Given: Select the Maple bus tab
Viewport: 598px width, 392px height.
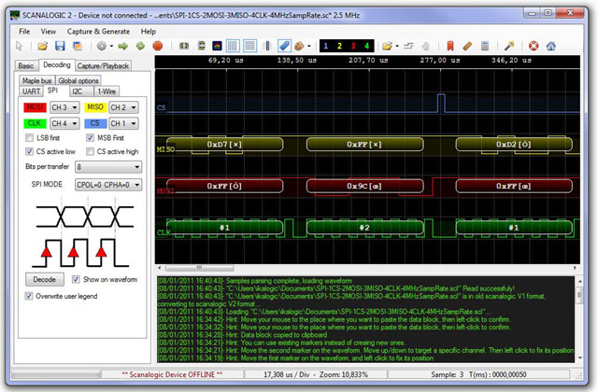Looking at the screenshot, I should [36, 80].
